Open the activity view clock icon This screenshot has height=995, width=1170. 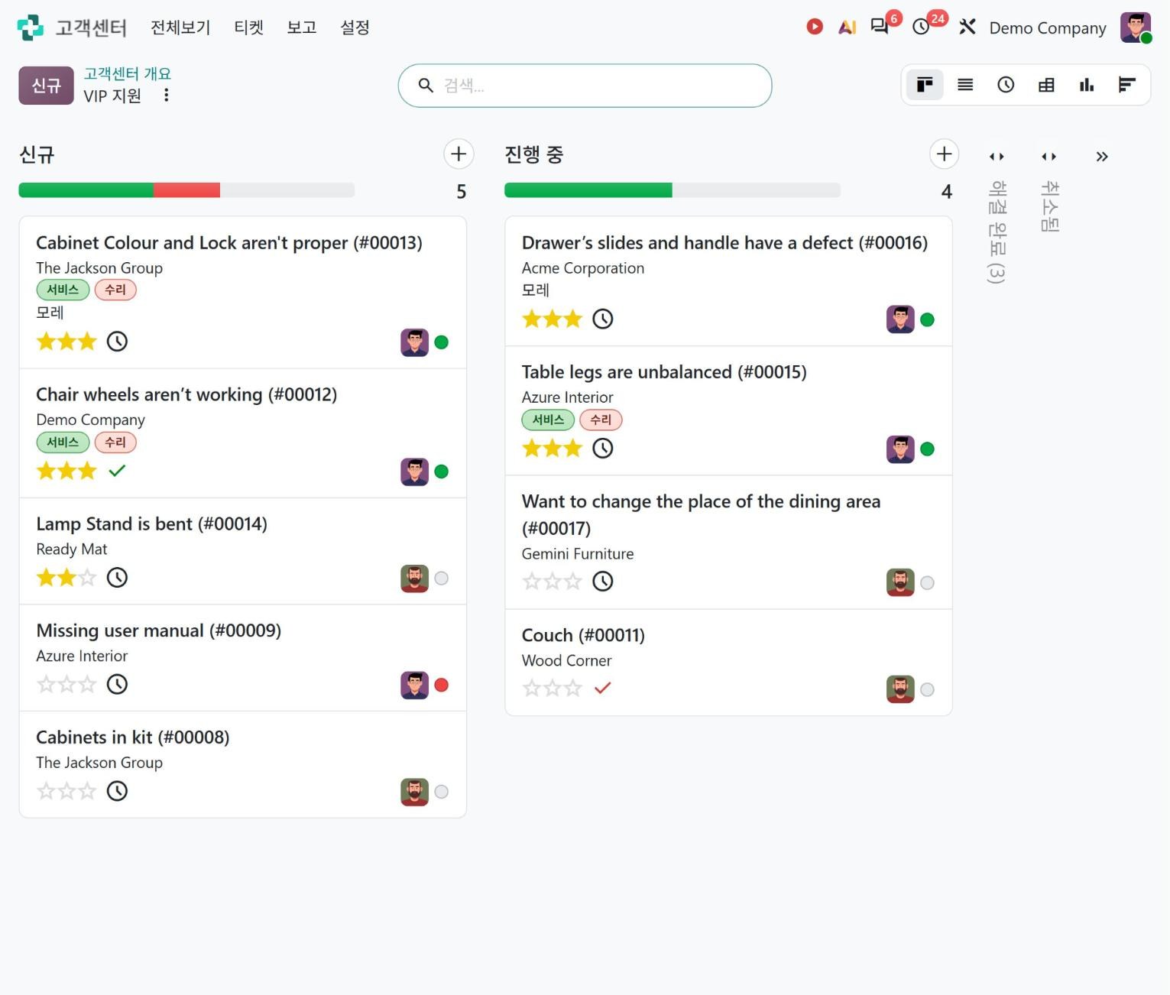tap(1006, 85)
